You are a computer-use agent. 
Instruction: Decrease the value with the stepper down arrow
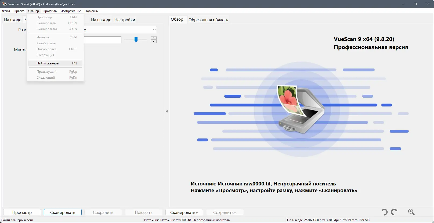click(x=154, y=41)
